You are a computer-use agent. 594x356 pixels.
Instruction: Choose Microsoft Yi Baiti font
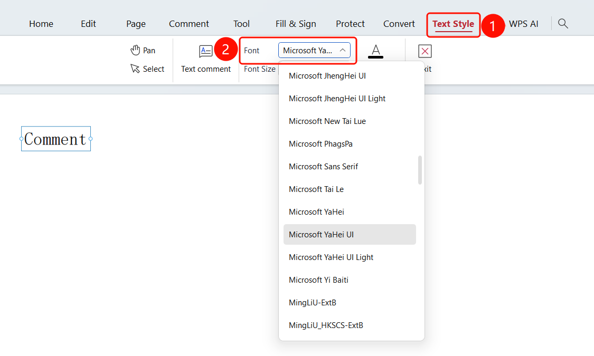pyautogui.click(x=350, y=280)
